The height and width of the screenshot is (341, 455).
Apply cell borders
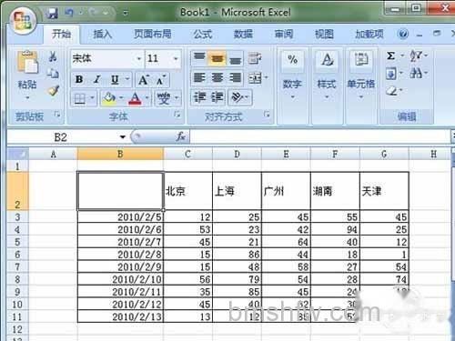point(80,98)
